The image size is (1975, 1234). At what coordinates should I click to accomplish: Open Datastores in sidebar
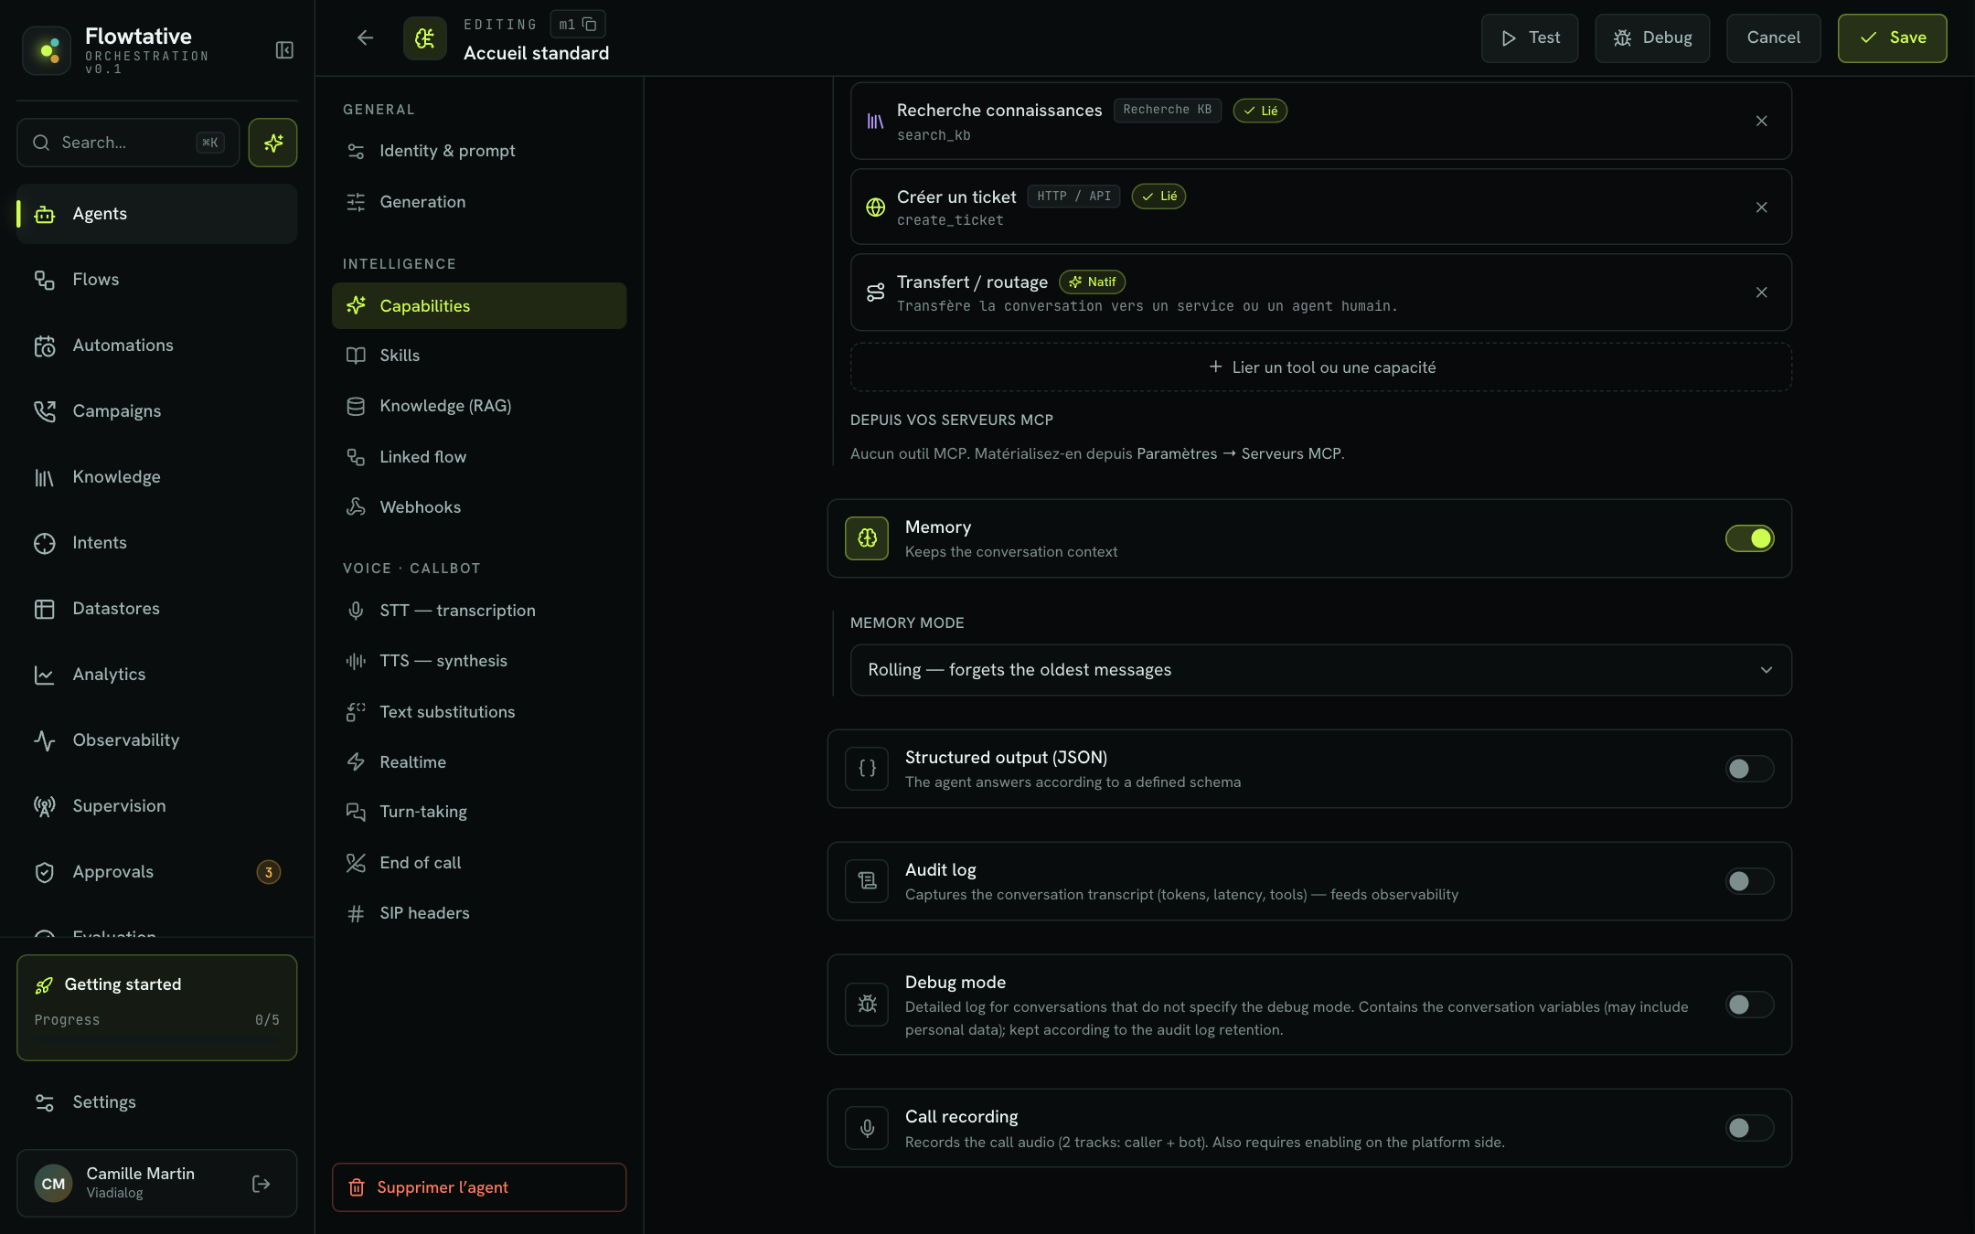157,609
